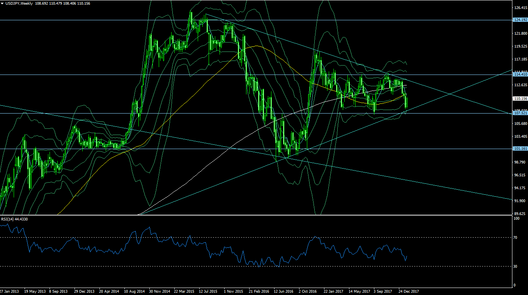Click the 2 Oct 2016 date label
Image resolution: width=528 pixels, height=295 pixels.
point(308,291)
